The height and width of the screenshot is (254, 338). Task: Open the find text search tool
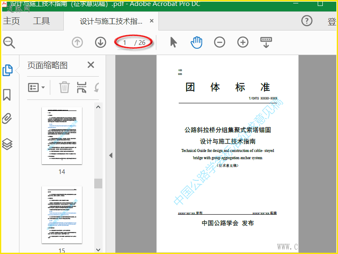coord(9,43)
